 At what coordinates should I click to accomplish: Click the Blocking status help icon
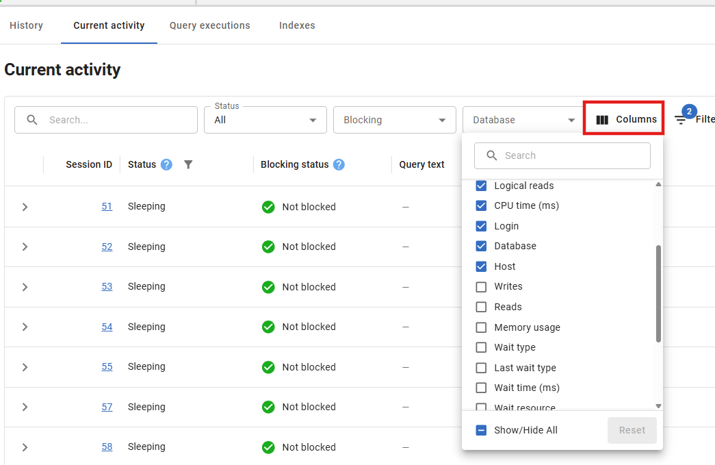[x=339, y=164]
